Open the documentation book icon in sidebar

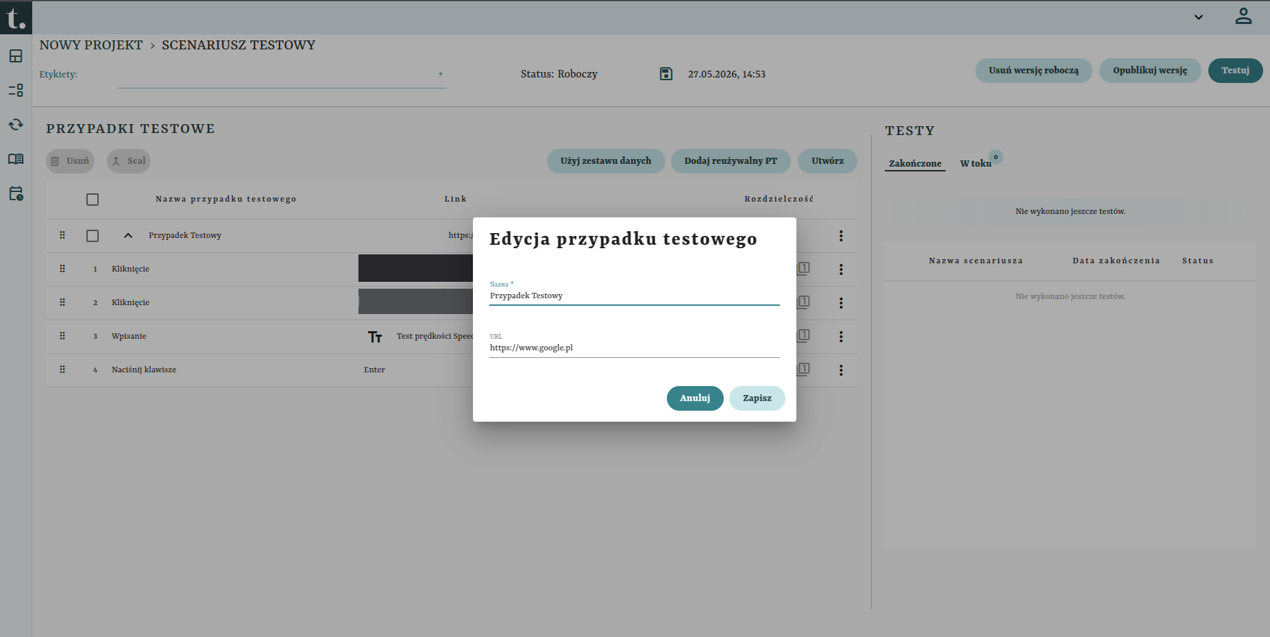coord(16,159)
